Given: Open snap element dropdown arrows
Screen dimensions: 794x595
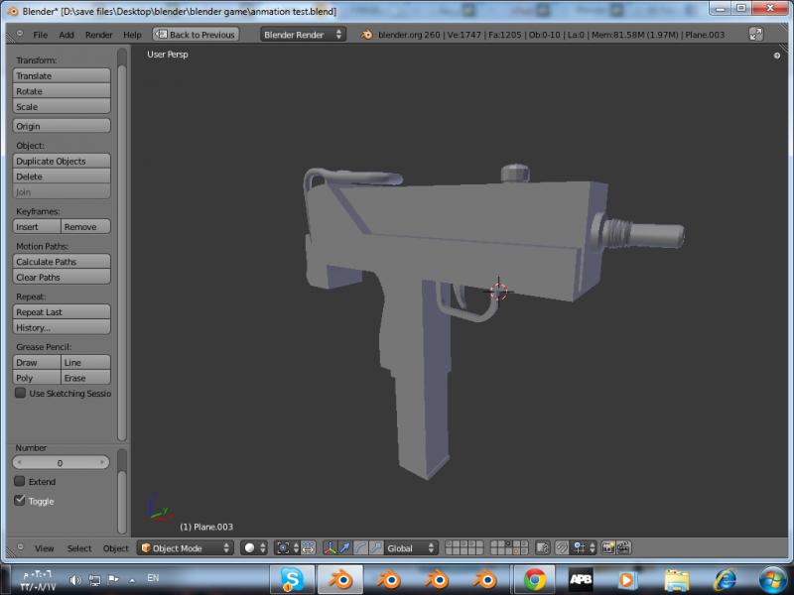Looking at the screenshot, I should pos(592,548).
